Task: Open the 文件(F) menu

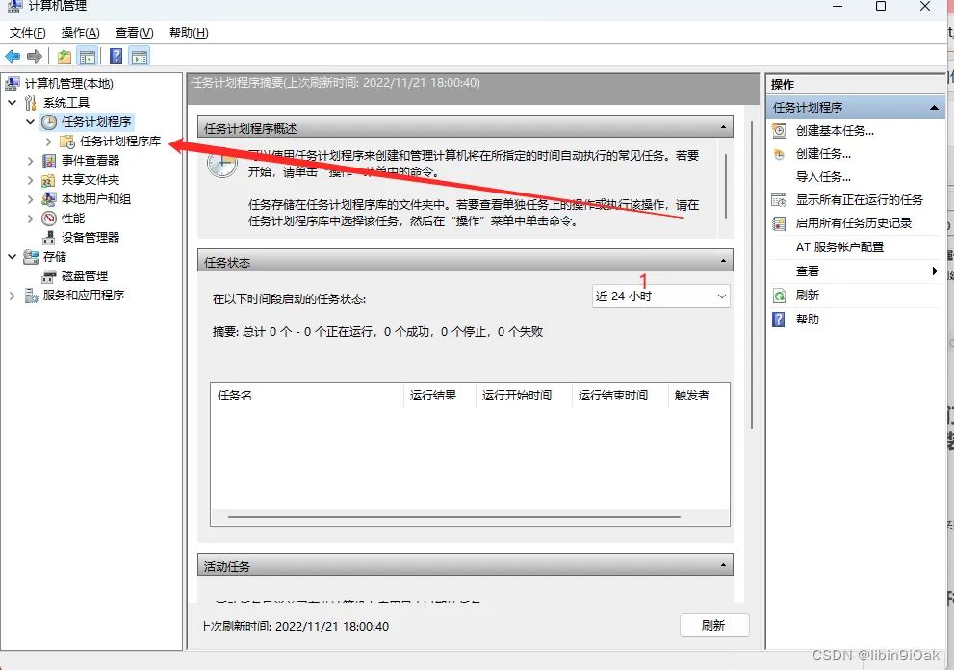Action: point(27,33)
